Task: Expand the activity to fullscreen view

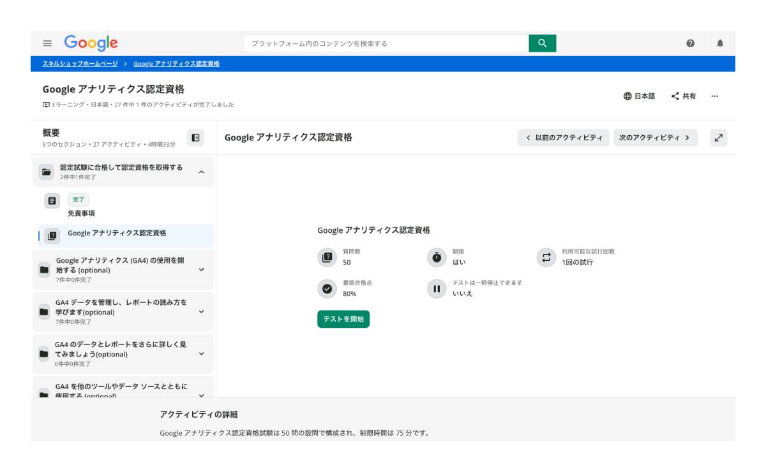Action: coord(719,138)
